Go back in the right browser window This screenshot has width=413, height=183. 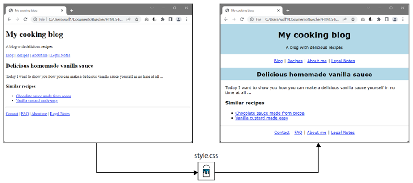(226, 19)
